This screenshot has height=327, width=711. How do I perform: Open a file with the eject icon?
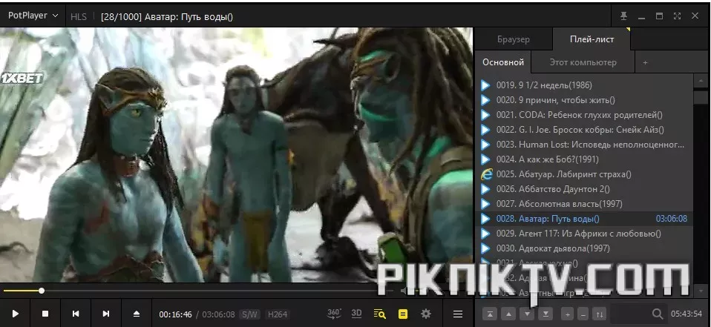pos(137,314)
